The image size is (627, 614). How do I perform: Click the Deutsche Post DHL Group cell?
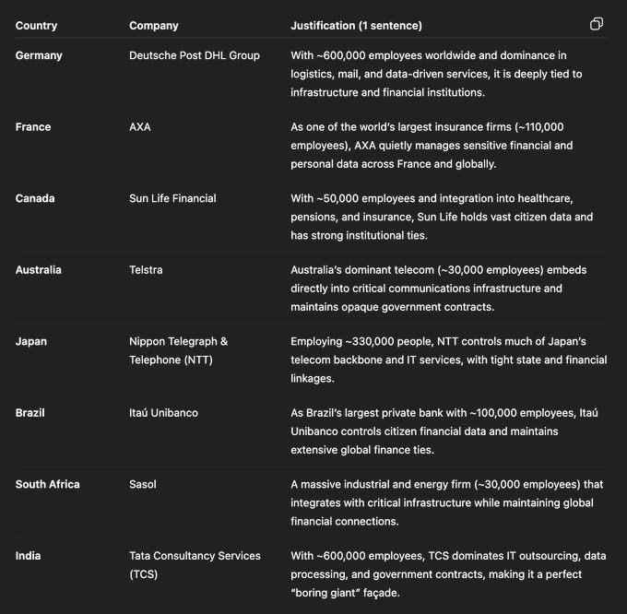195,55
